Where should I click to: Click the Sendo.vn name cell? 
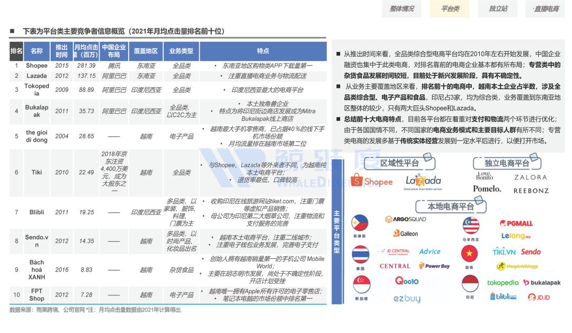[37, 241]
